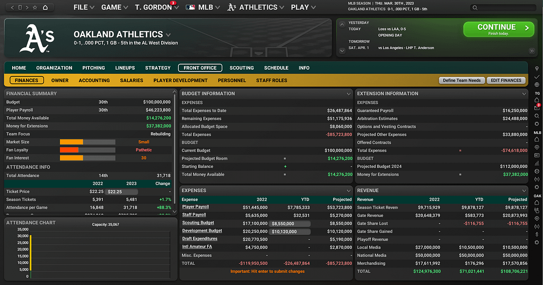543x285 pixels.
Task: Click double-arrow icon in schedule panel
Action: tap(531, 51)
